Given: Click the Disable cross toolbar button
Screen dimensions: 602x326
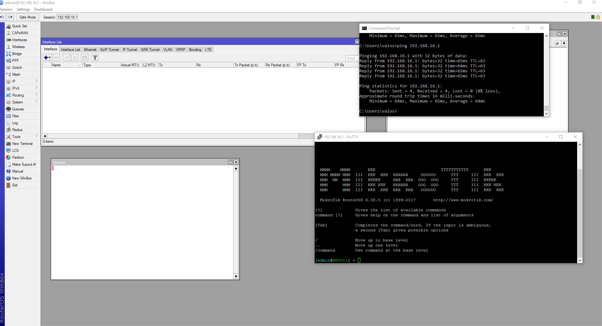Looking at the screenshot, I should click(75, 58).
